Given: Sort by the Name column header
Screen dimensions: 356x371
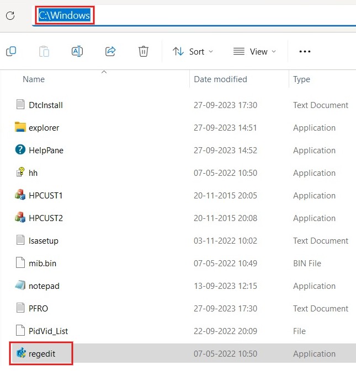Looking at the screenshot, I should [x=34, y=79].
